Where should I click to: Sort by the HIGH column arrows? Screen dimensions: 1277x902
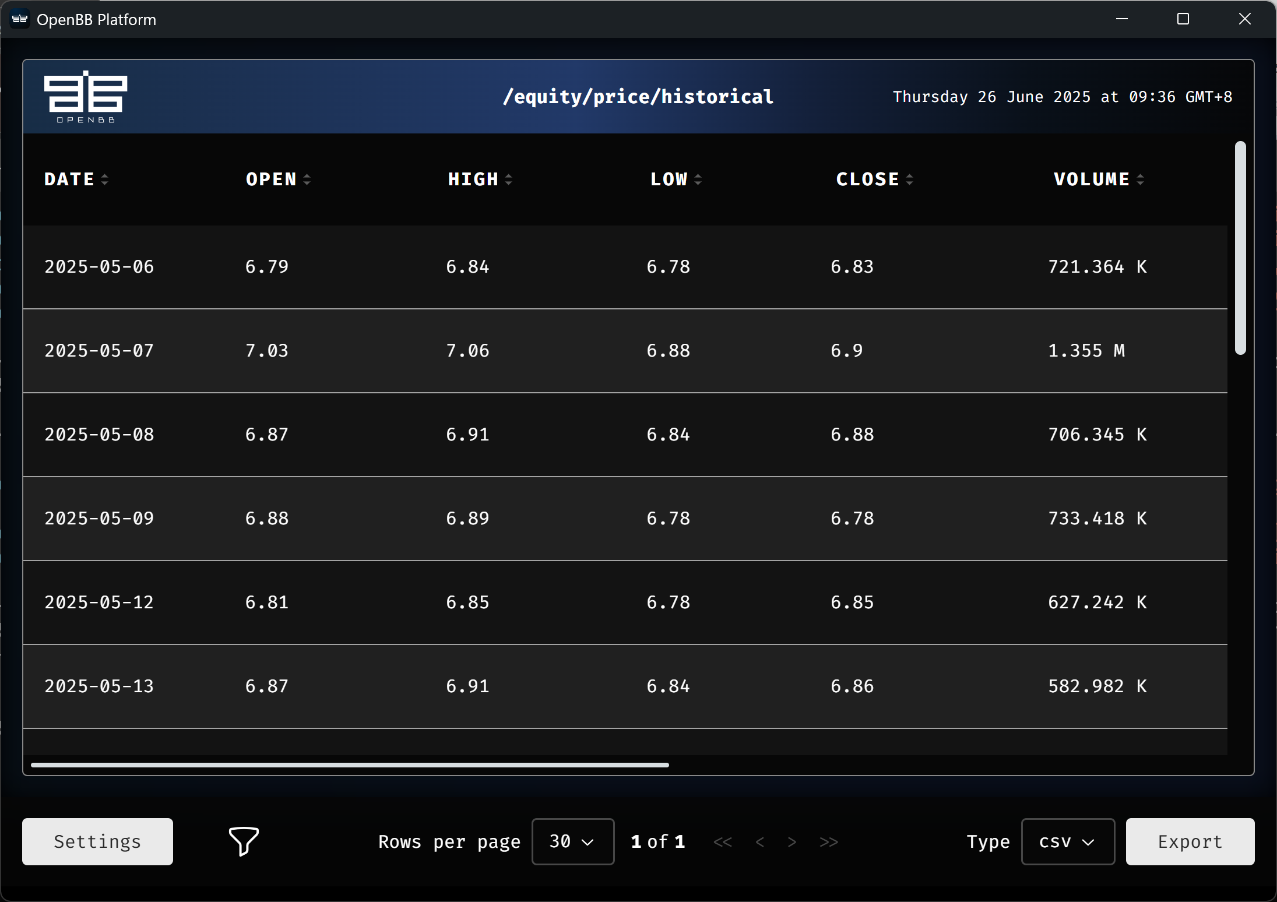tap(509, 179)
